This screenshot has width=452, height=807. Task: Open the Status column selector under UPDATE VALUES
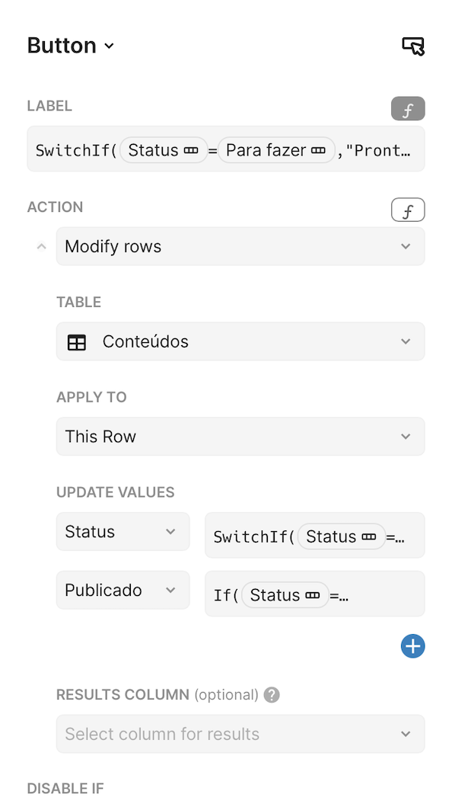point(123,531)
